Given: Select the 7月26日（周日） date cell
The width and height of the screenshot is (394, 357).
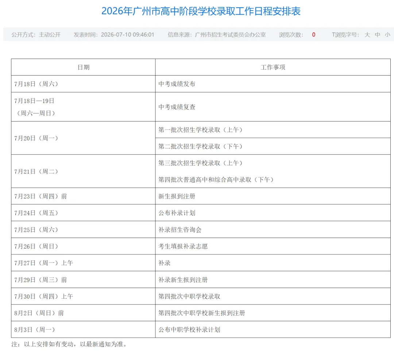Looking at the screenshot, I should 83,246.
